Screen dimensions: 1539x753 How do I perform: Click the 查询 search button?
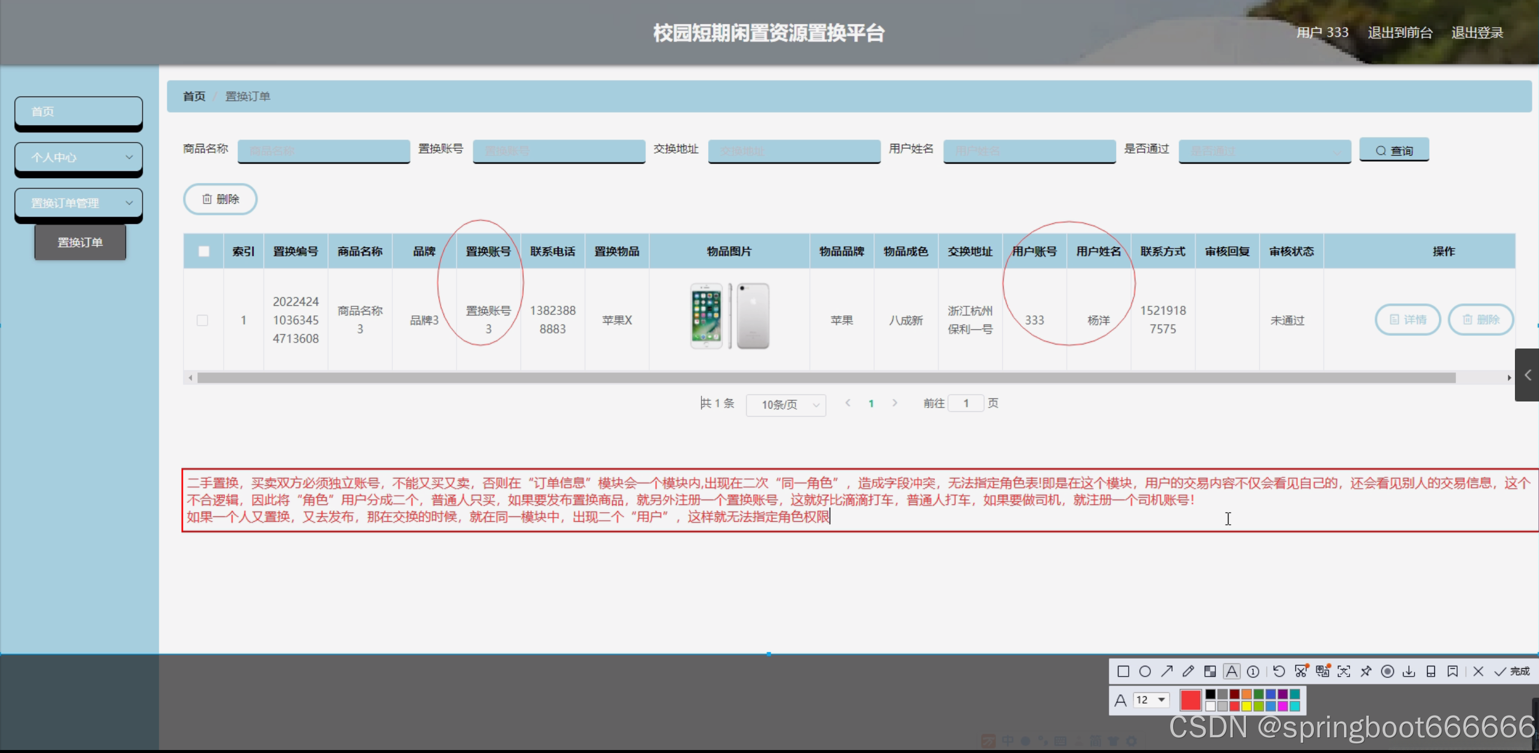point(1394,150)
